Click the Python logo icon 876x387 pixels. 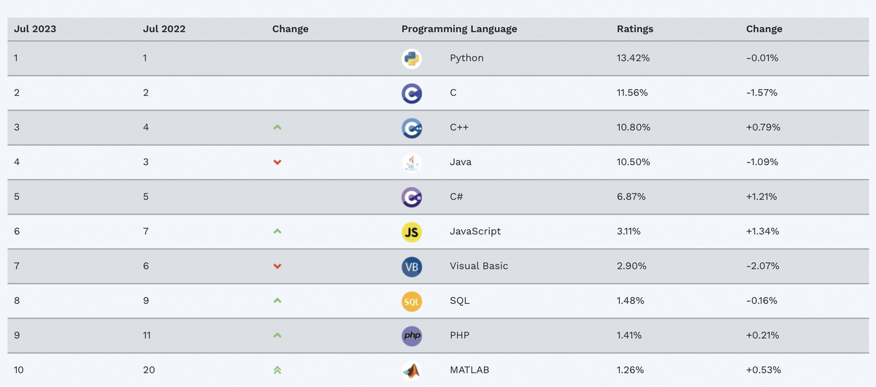[x=412, y=58]
